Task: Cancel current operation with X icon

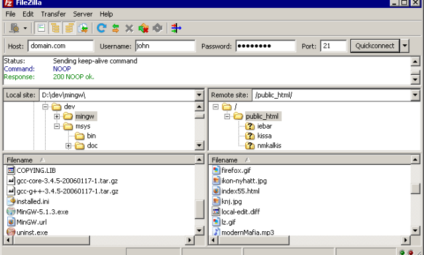Action: [129, 28]
